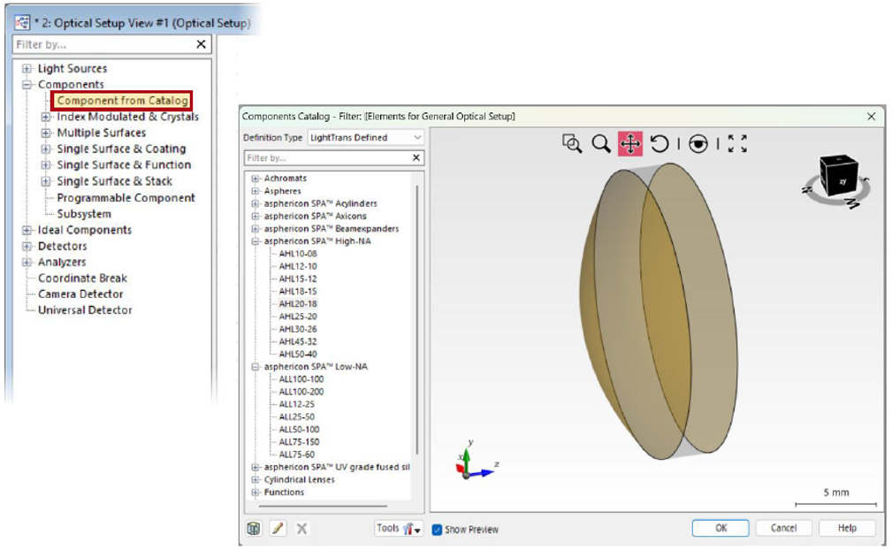Select the AHL10-08 lens
Image resolution: width=892 pixels, height=550 pixels.
tap(298, 254)
